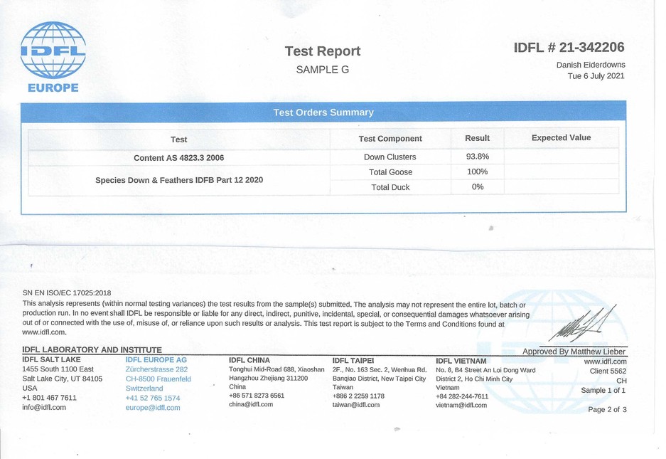Click the +86 571 8273 6561 phone number

pyautogui.click(x=257, y=396)
